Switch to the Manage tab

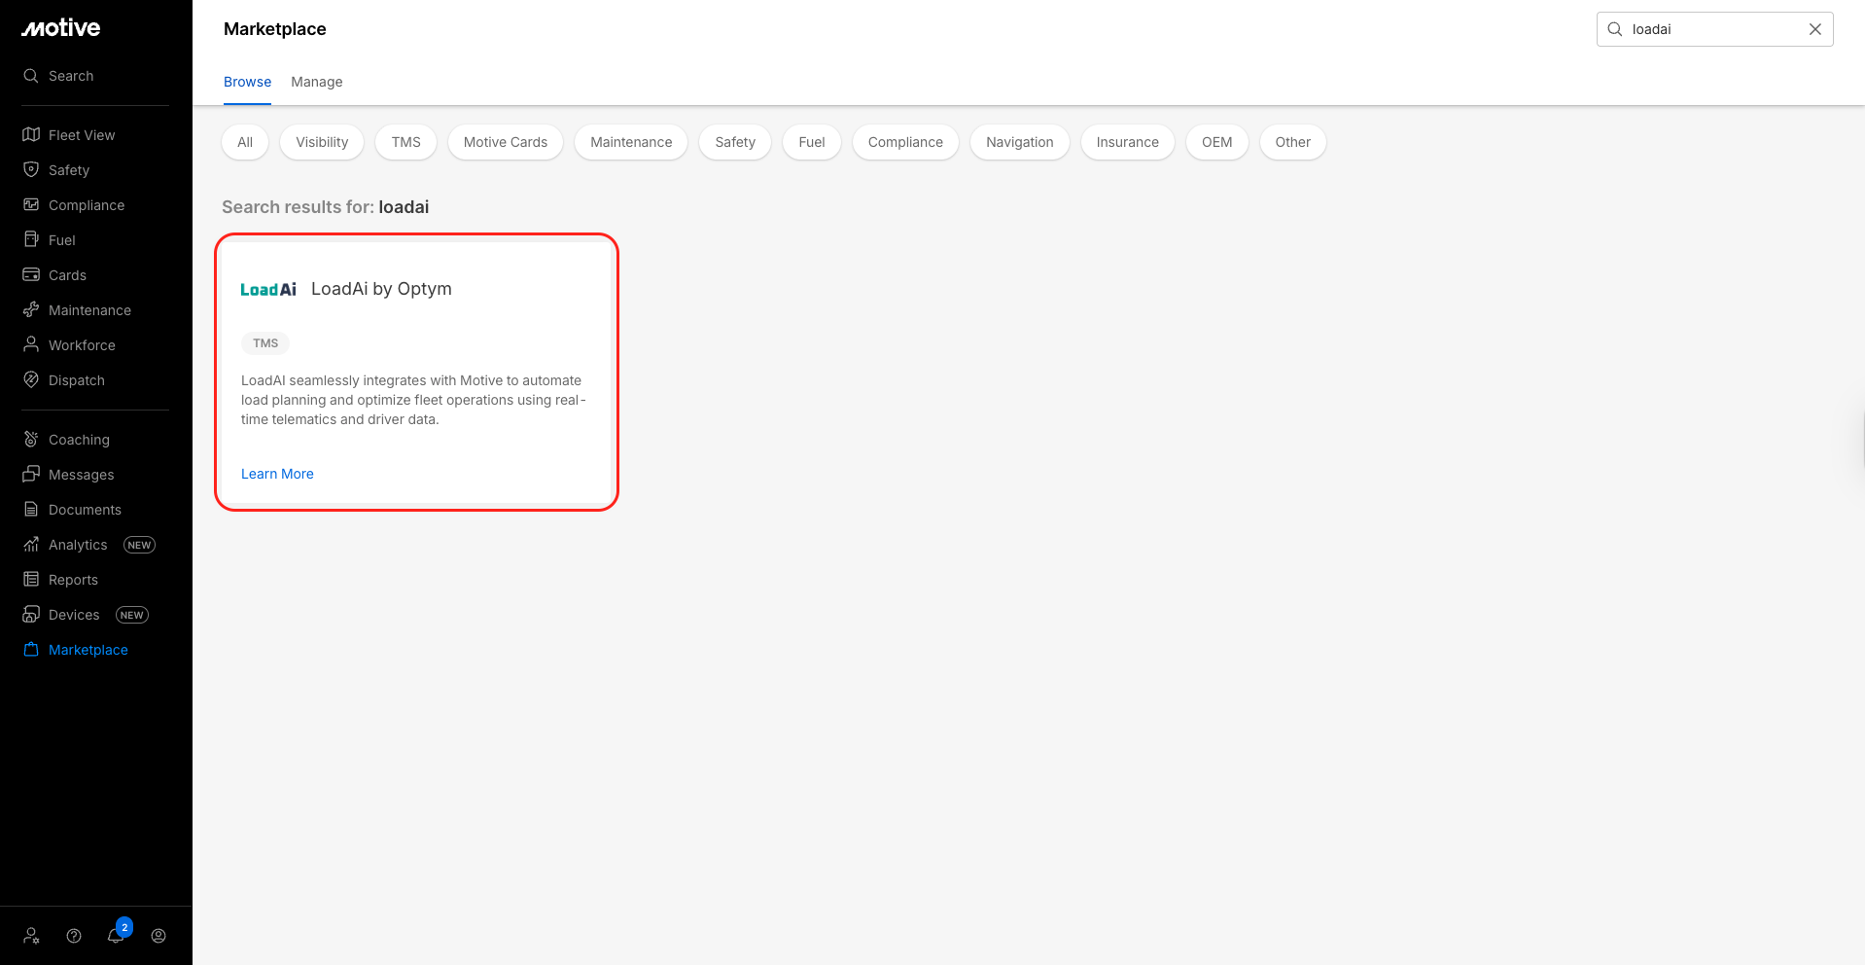317,82
